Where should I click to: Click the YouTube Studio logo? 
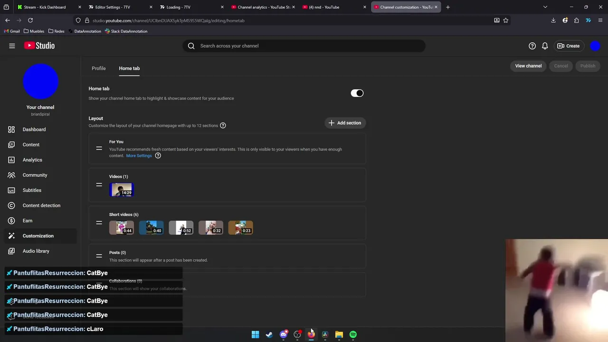tap(39, 46)
